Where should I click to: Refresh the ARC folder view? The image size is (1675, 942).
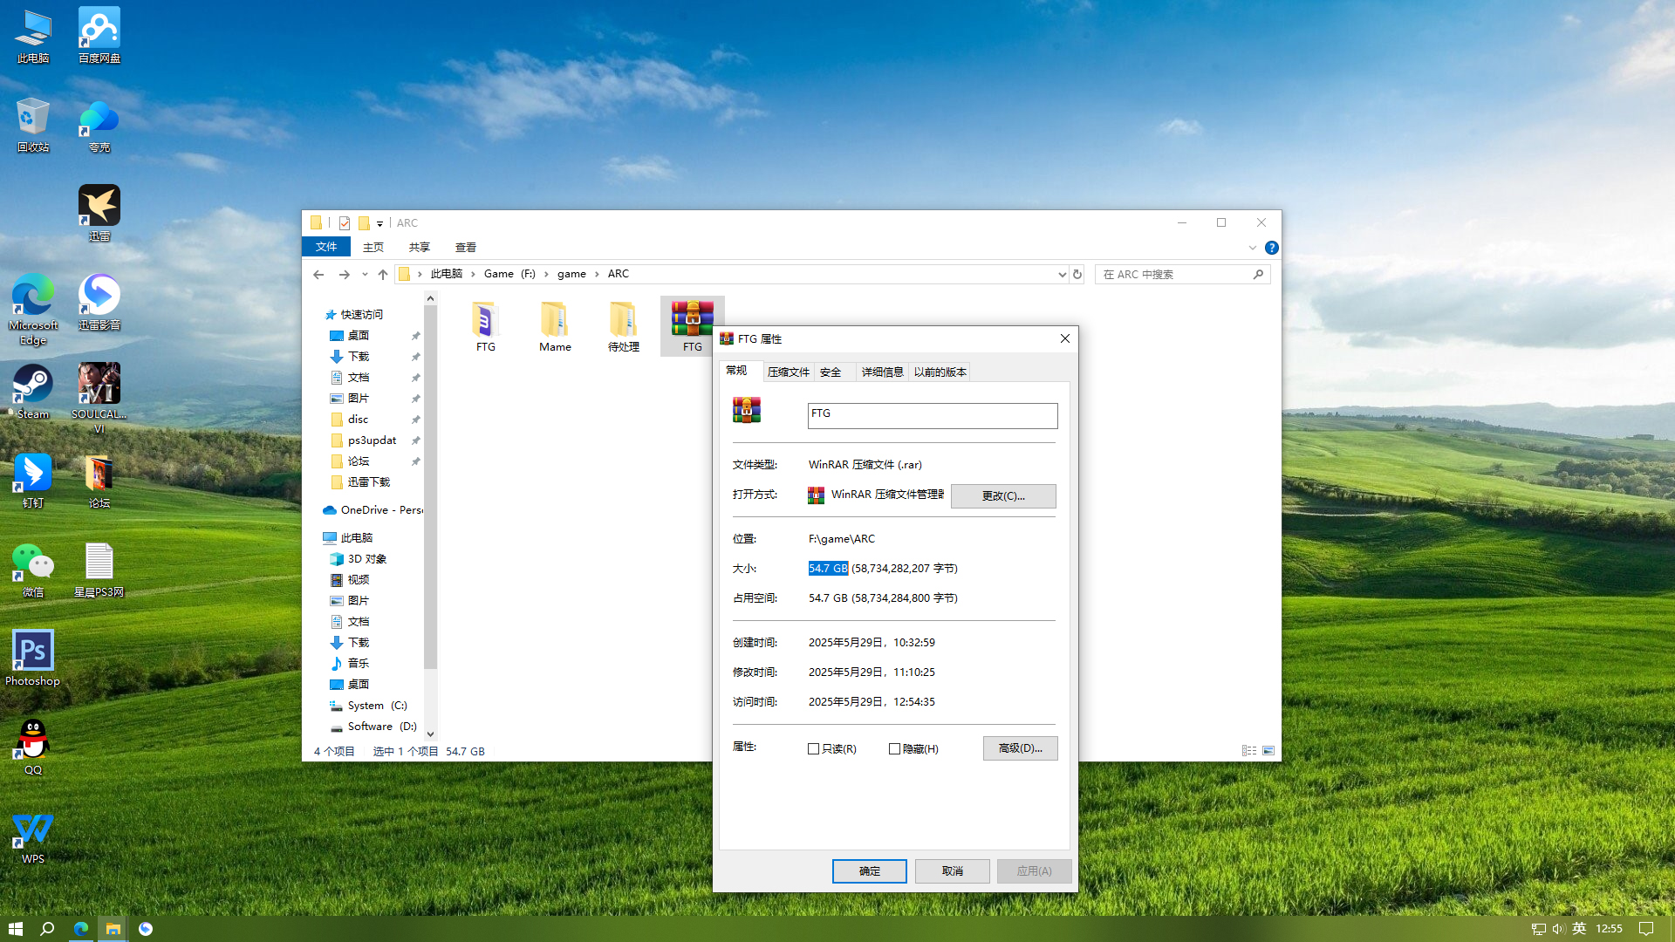[x=1077, y=274]
